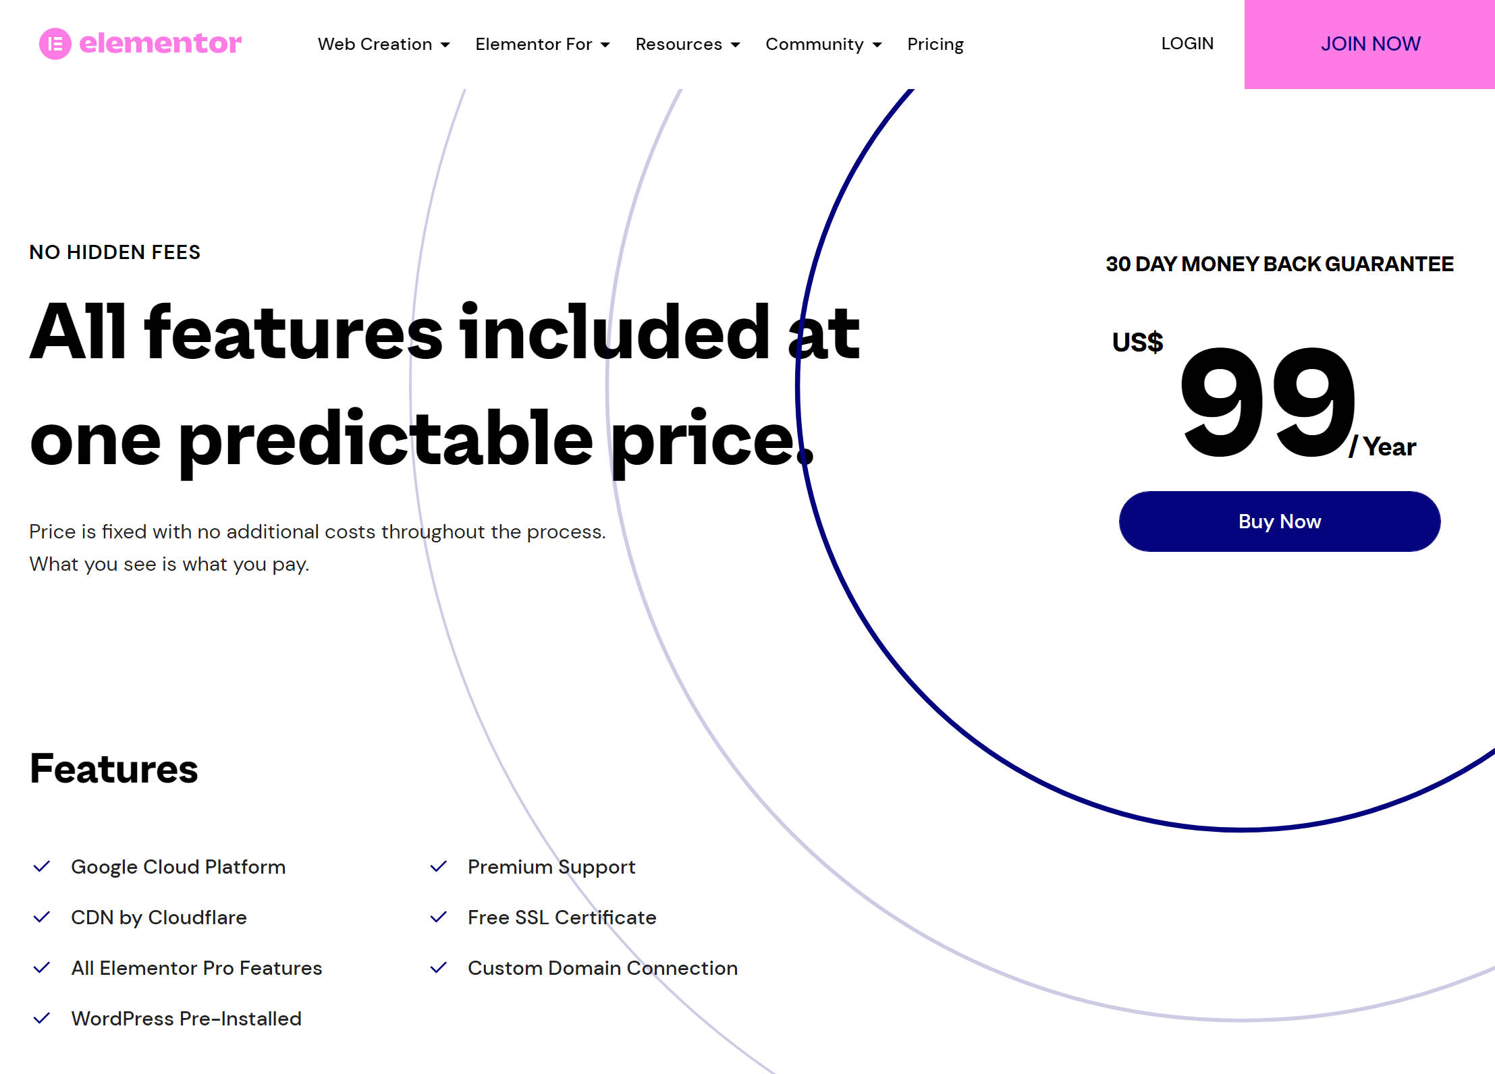
Task: Click the elementor wordmark text
Action: pos(160,44)
